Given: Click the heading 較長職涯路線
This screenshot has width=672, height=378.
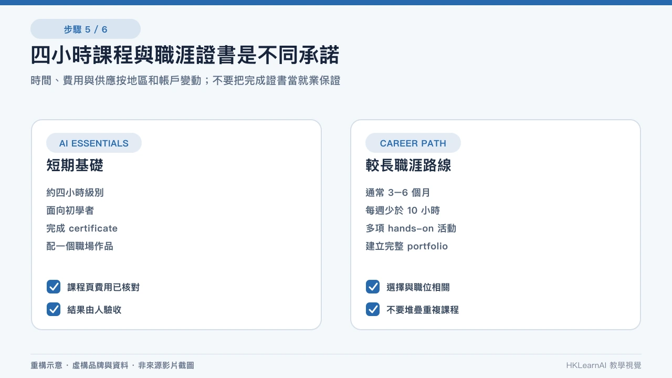Looking at the screenshot, I should [x=408, y=166].
